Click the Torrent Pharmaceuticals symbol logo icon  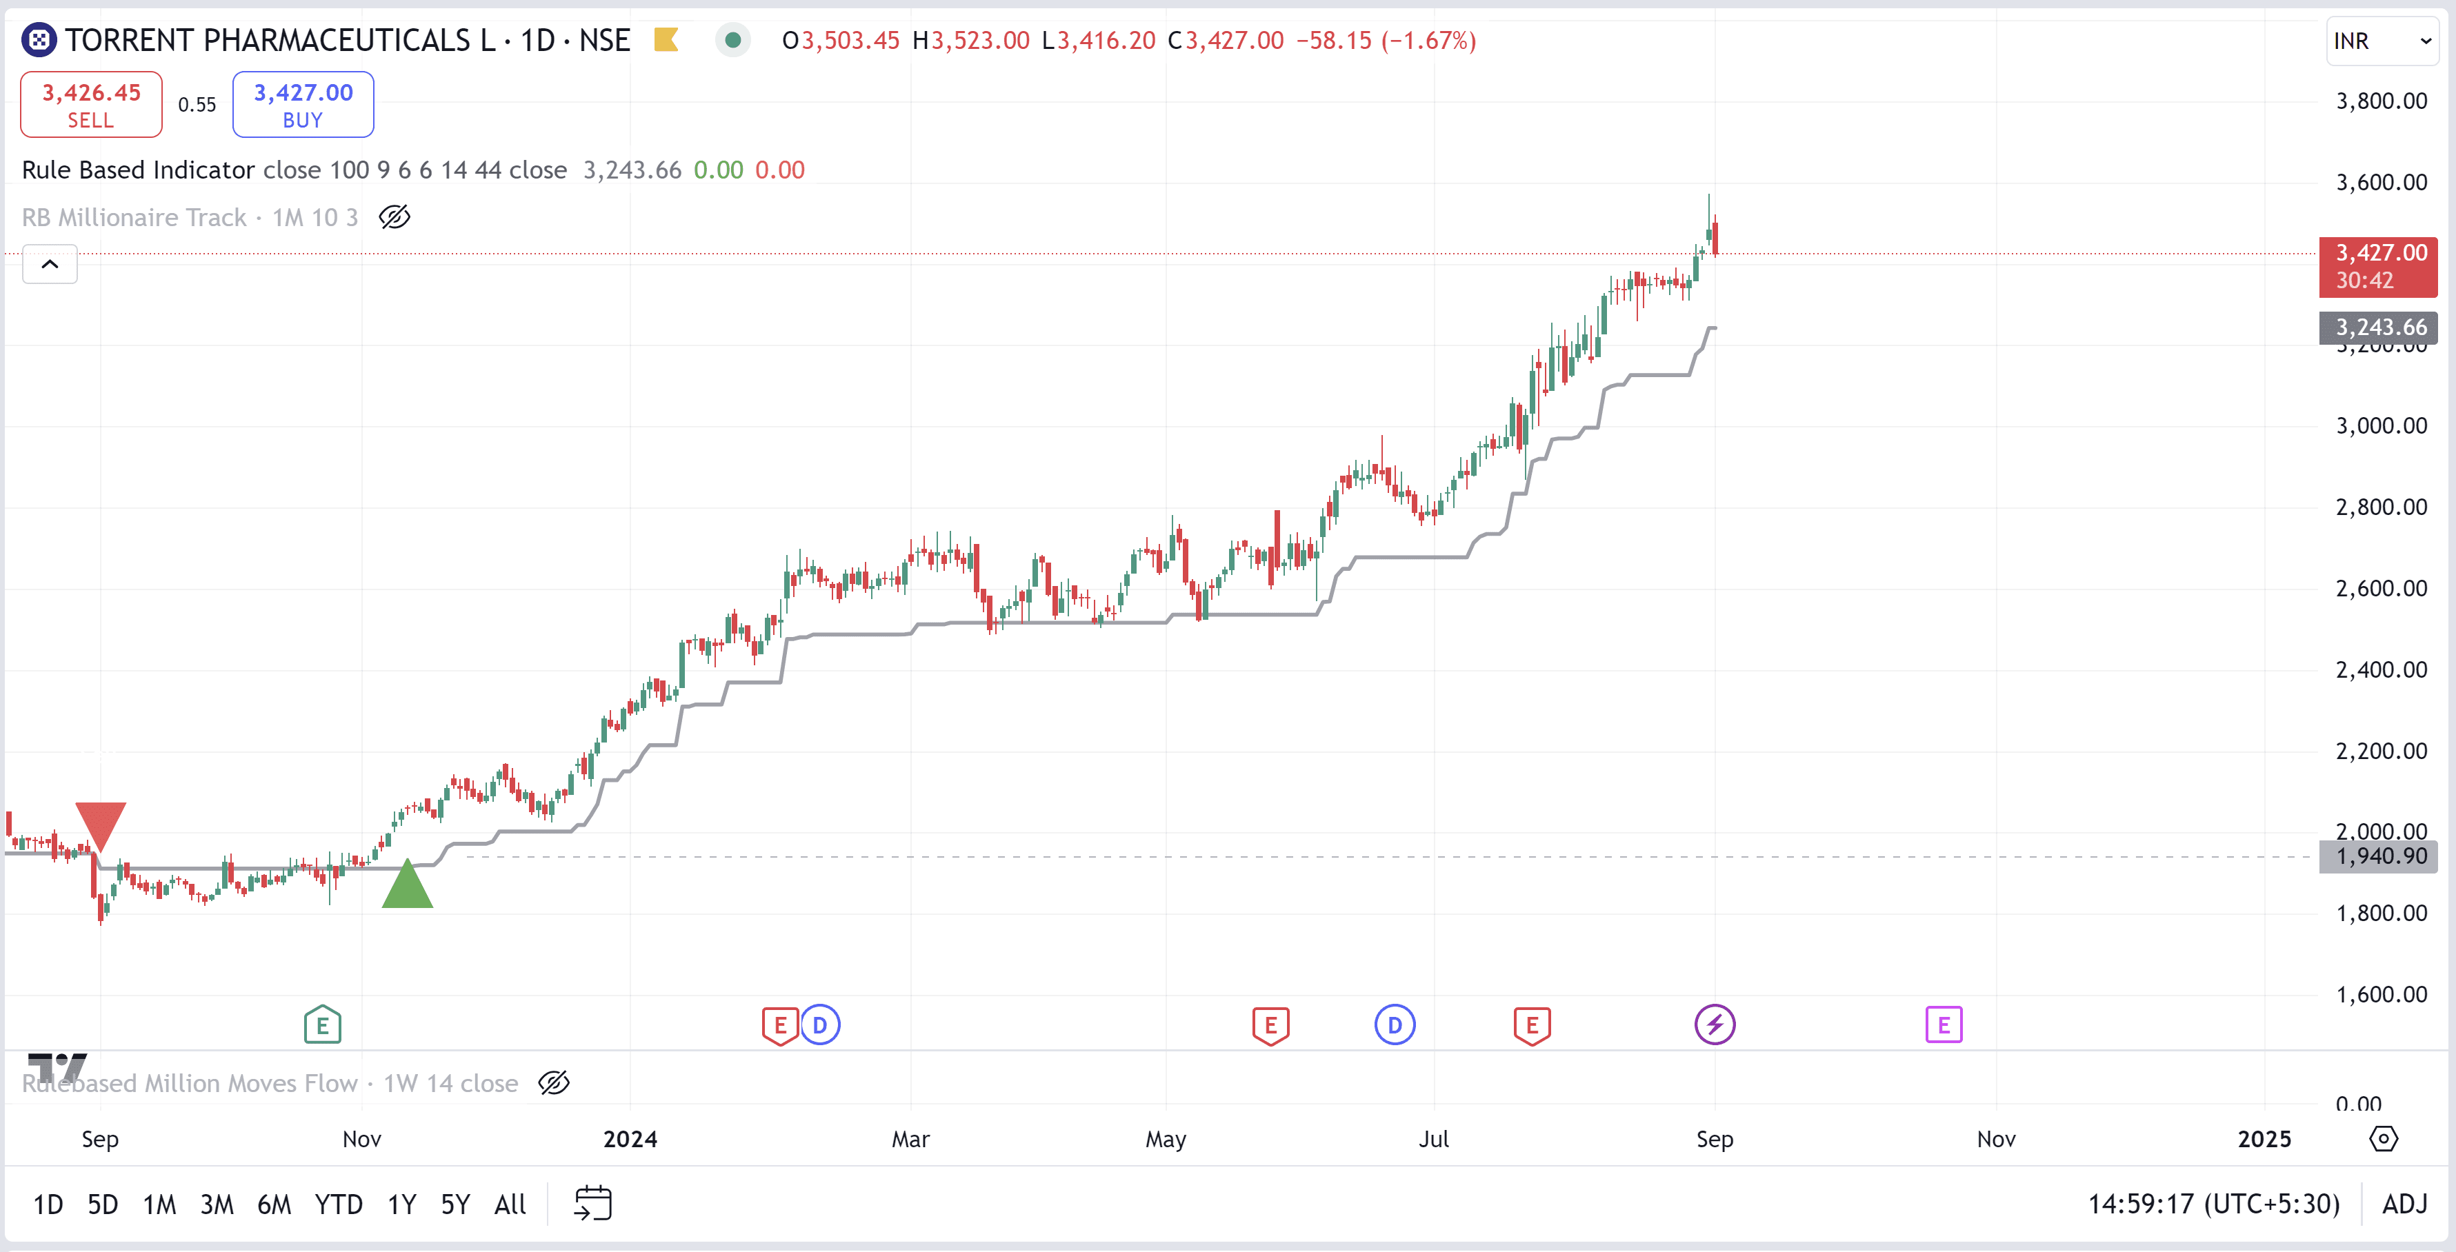click(39, 40)
